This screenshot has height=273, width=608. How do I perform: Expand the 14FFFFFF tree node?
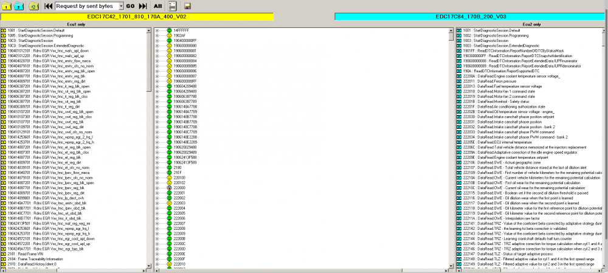click(x=157, y=30)
